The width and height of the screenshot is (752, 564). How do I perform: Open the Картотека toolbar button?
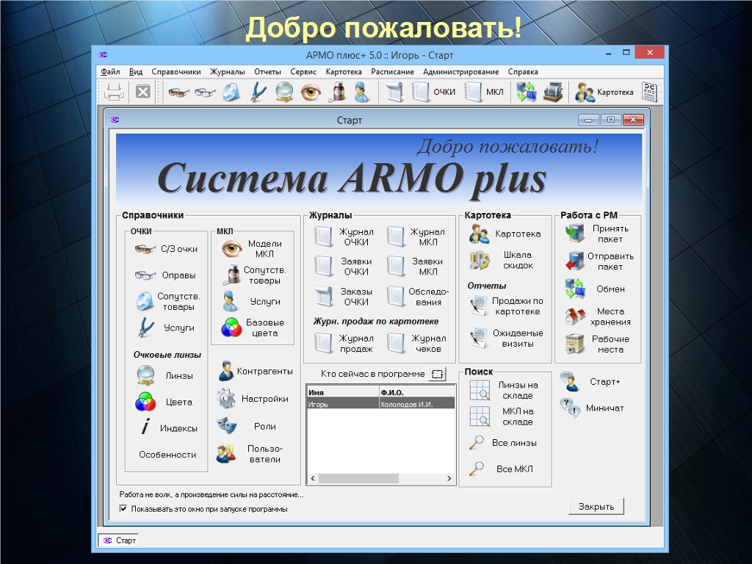(604, 93)
